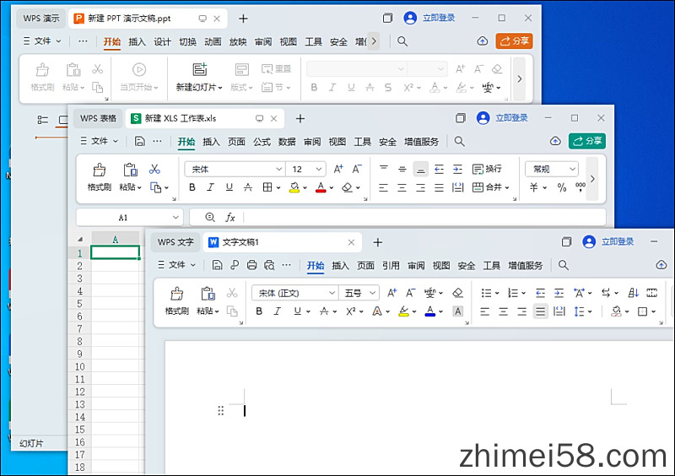Switch to the 引用 tab in Writer
Image resolution: width=675 pixels, height=476 pixels.
[x=391, y=265]
